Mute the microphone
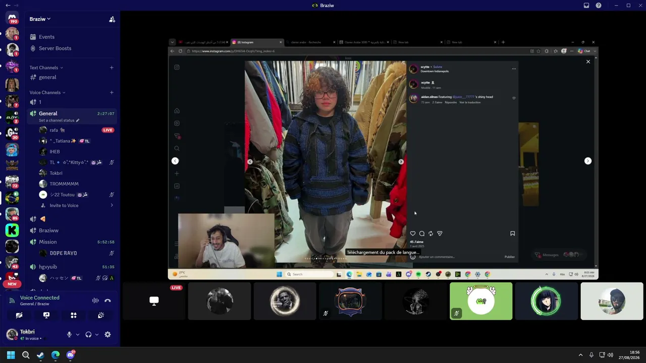646x363 pixels. [69, 335]
